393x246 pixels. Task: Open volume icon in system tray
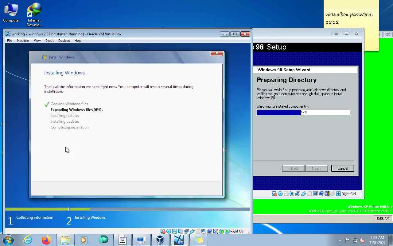click(362, 240)
